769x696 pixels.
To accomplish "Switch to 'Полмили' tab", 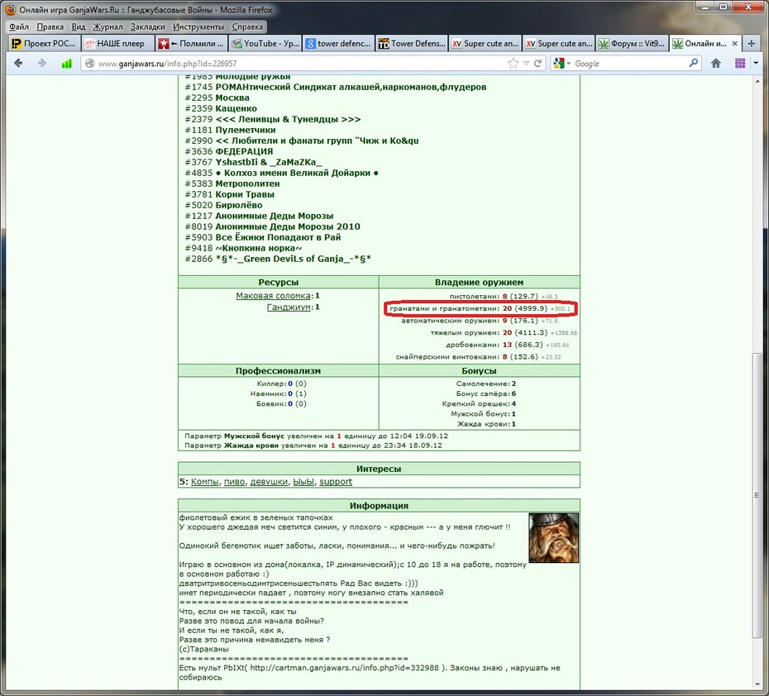I will coord(191,44).
